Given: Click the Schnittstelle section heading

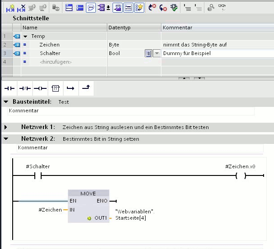Looking at the screenshot, I should click(x=31, y=18).
